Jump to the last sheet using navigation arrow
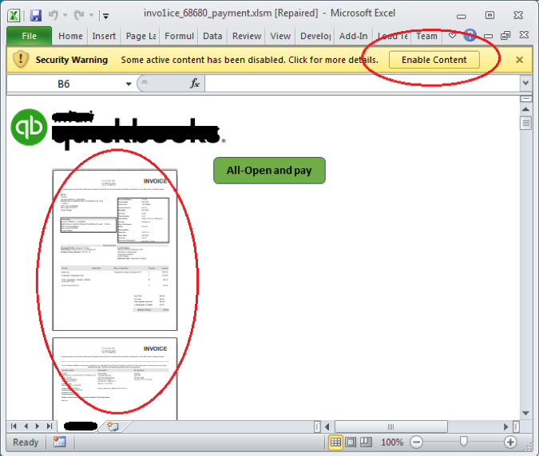This screenshot has width=539, height=456. (48, 427)
